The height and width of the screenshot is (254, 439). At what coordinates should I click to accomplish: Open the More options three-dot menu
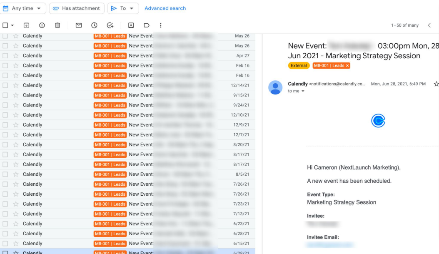click(x=161, y=25)
